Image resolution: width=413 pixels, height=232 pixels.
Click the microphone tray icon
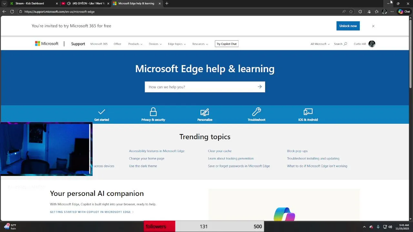378,227
